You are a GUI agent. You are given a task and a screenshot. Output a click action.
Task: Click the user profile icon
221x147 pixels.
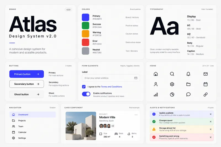coord(156,84)
